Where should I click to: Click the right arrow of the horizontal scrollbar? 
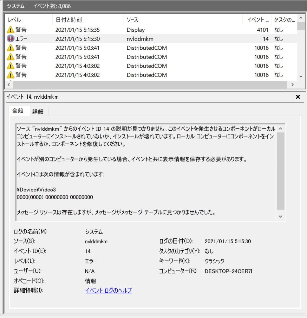click(293, 84)
